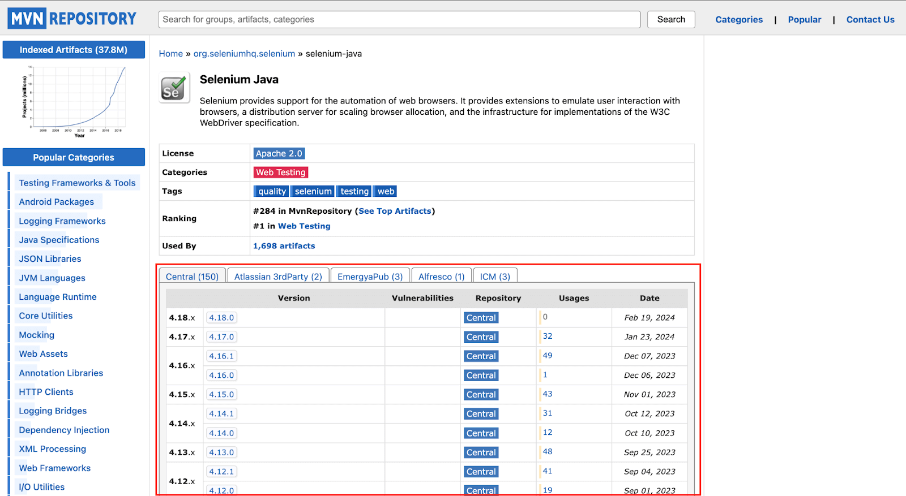Click the MVN Repository logo
Screen dimensions: 906x496
[72, 19]
